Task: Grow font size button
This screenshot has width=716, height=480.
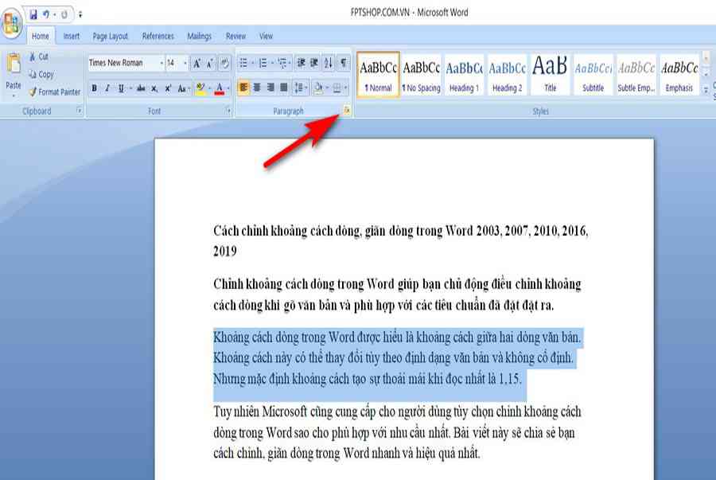Action: [197, 63]
